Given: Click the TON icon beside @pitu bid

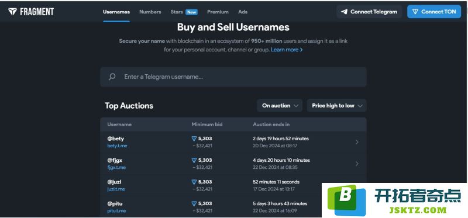Looking at the screenshot, I should tap(194, 204).
